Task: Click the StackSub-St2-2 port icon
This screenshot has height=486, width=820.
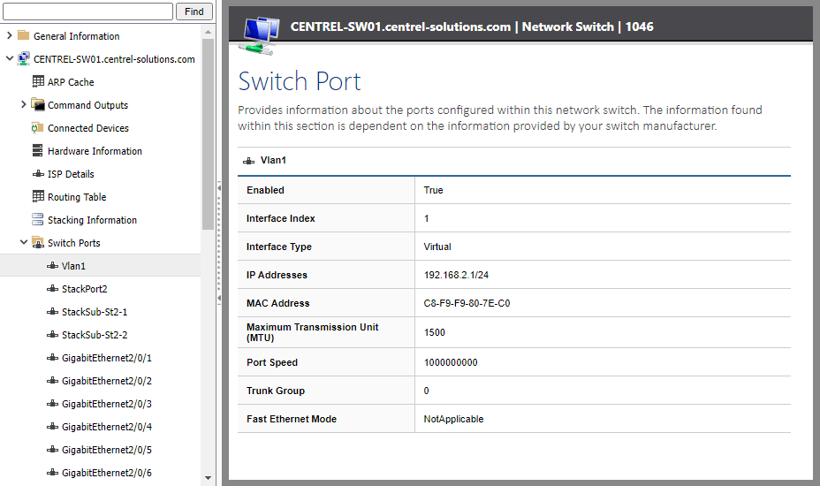Action: point(52,335)
